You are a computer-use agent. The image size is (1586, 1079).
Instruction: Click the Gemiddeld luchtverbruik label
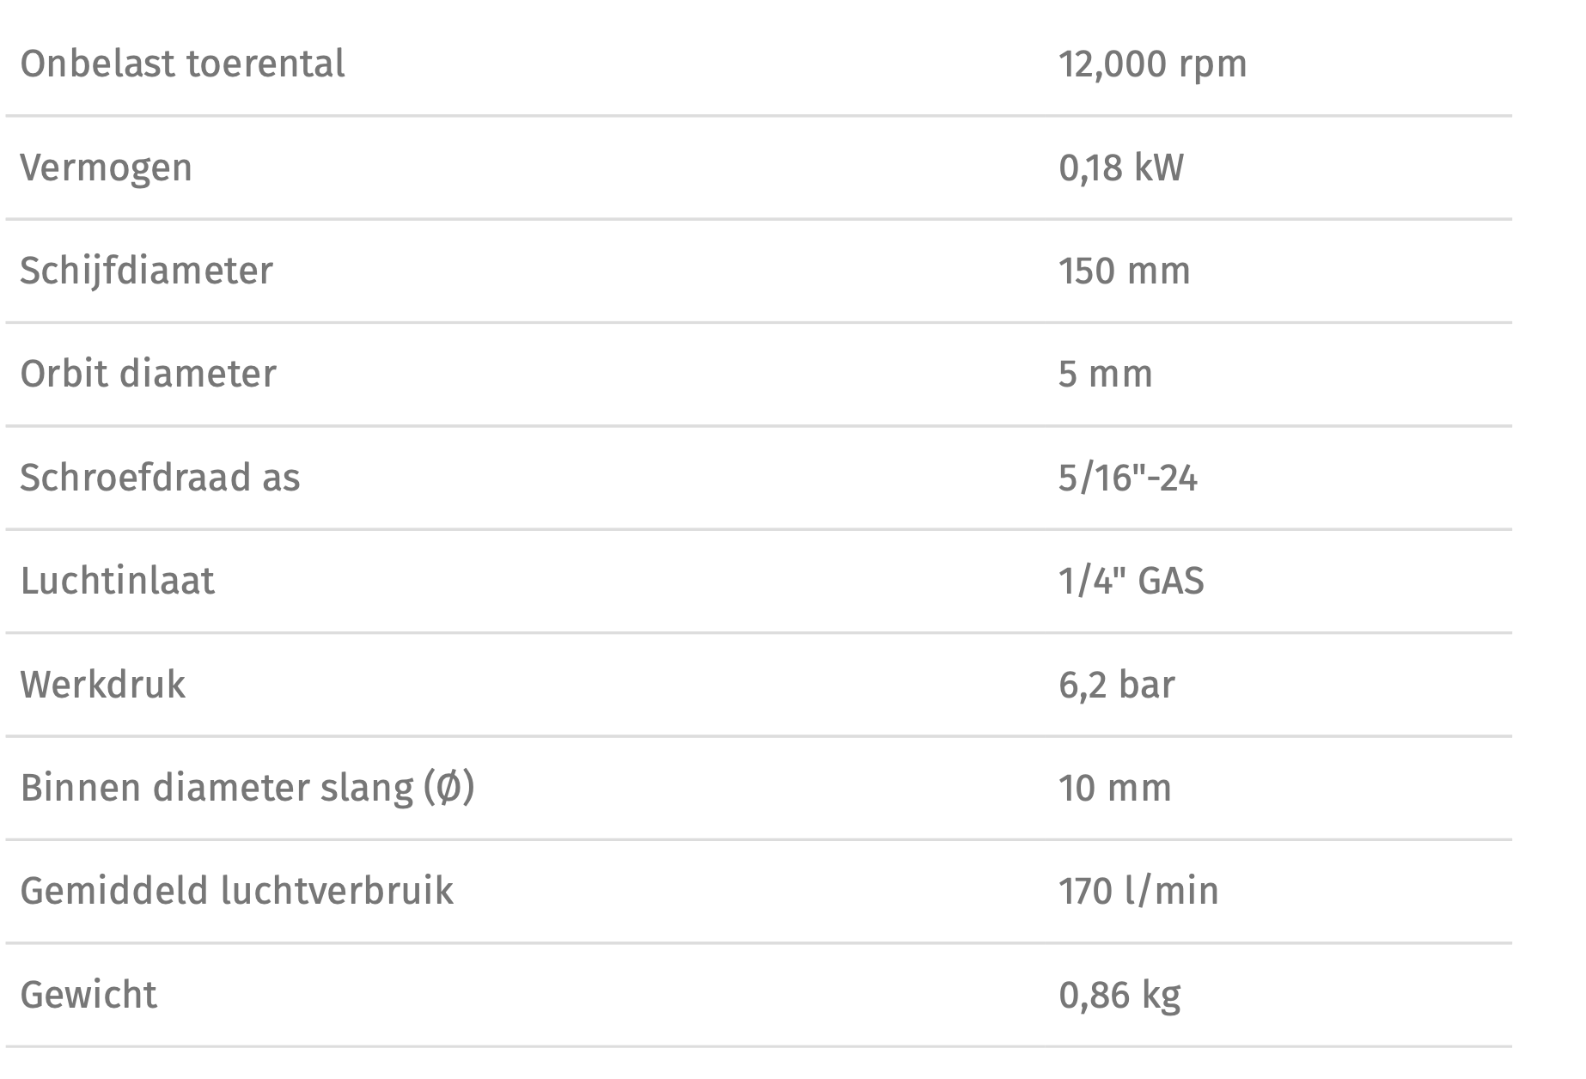click(x=236, y=891)
